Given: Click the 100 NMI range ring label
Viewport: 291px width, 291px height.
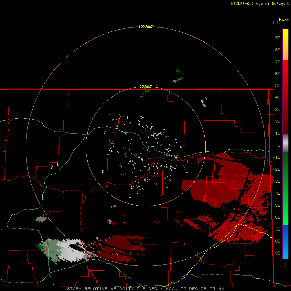Looking at the screenshot, I should [145, 27].
